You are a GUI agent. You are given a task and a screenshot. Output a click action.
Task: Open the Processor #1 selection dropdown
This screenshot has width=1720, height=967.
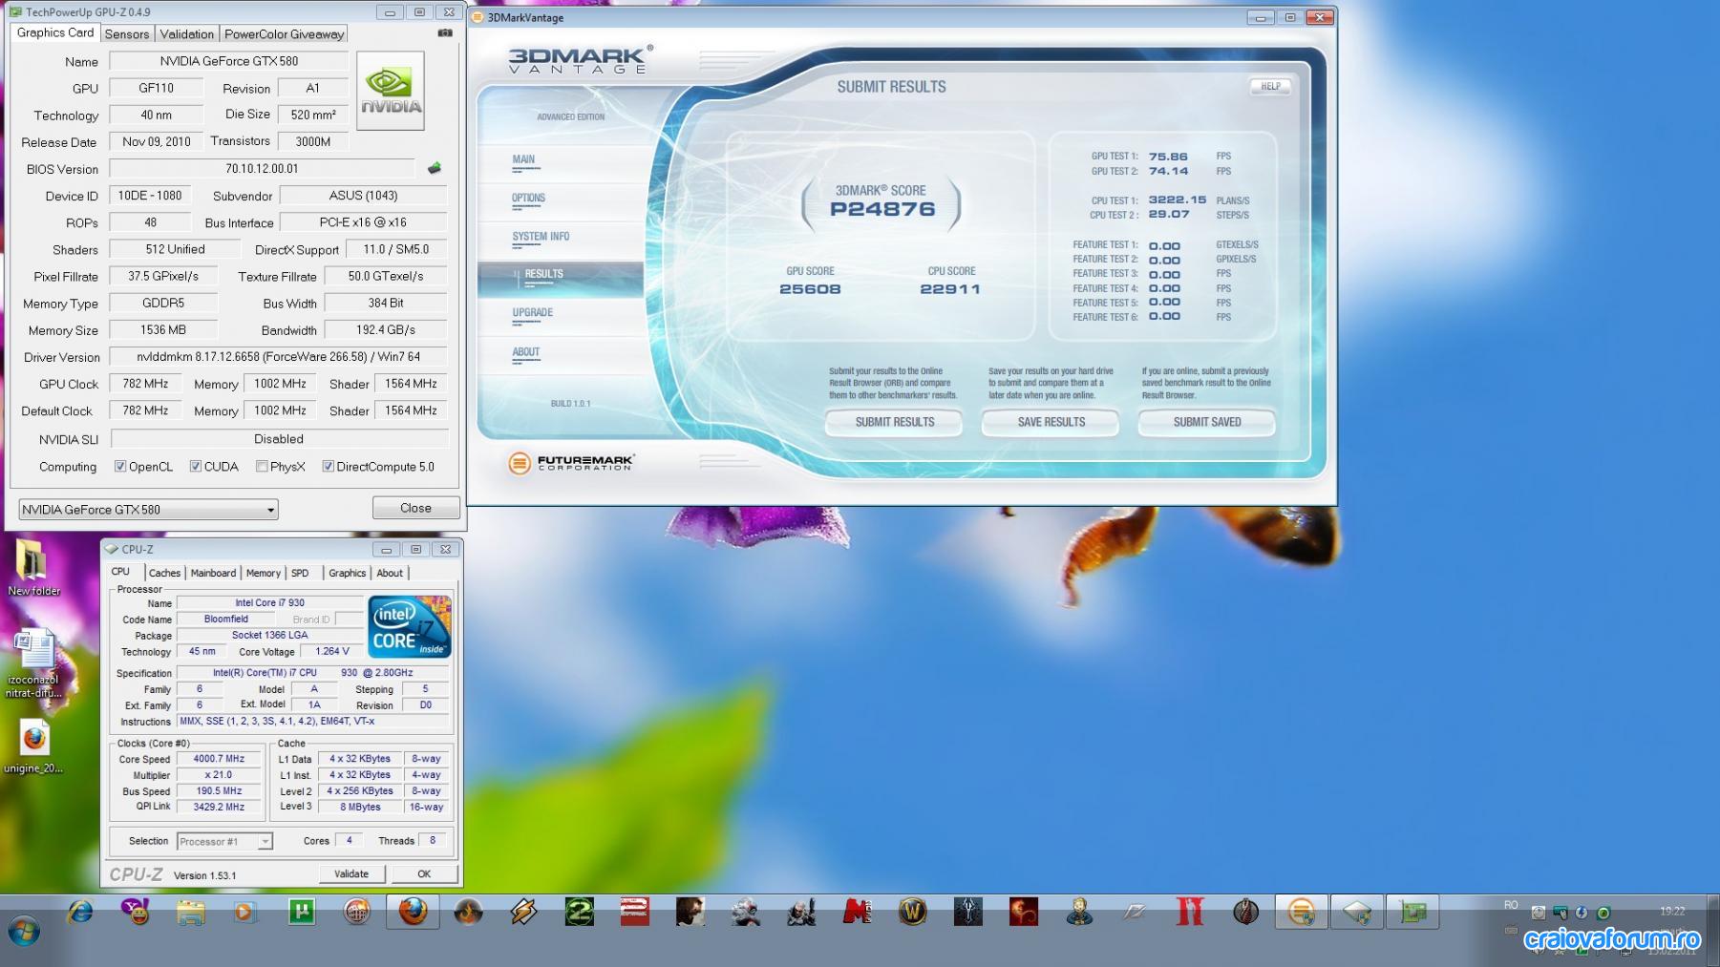[x=224, y=841]
